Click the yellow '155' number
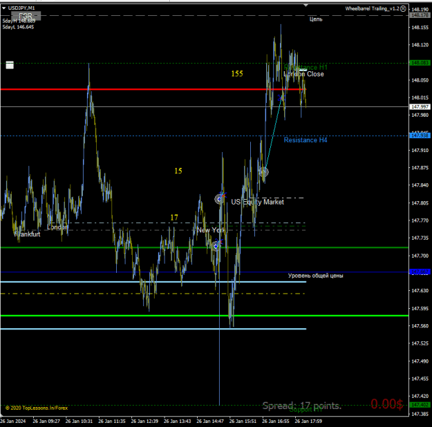The image size is (432, 427). click(x=237, y=73)
